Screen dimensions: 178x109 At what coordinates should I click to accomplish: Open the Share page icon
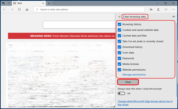(x=166, y=9)
